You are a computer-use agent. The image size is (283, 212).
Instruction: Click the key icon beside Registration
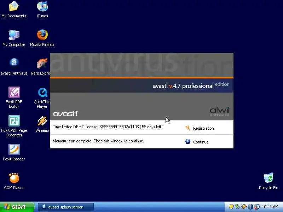click(188, 128)
